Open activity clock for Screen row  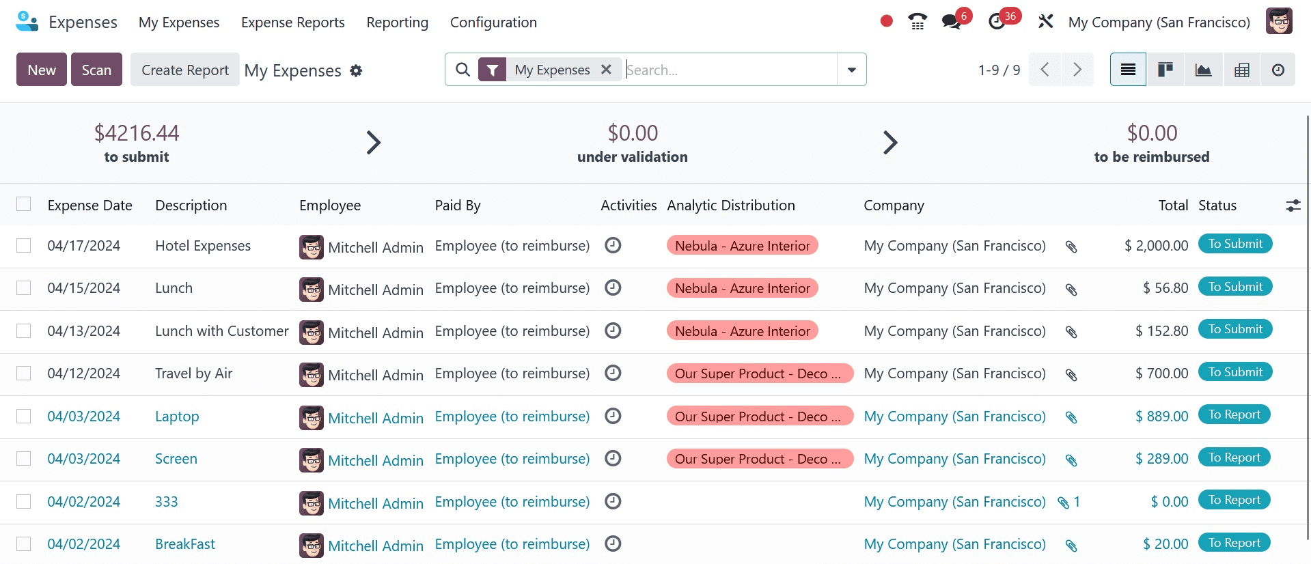[613, 458]
